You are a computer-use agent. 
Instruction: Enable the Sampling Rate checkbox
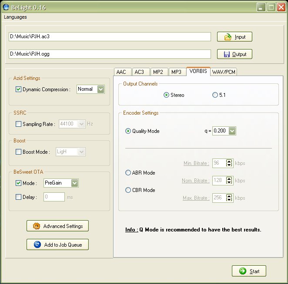(18, 124)
